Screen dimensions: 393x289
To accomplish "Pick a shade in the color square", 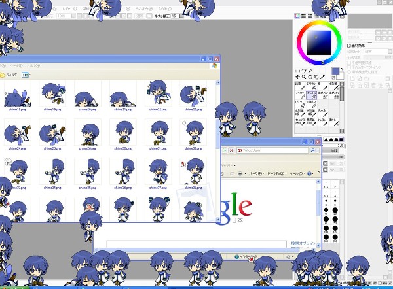I will 320,42.
